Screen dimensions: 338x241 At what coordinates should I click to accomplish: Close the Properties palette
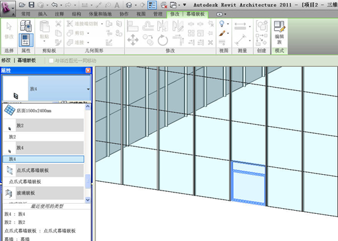(x=88, y=71)
